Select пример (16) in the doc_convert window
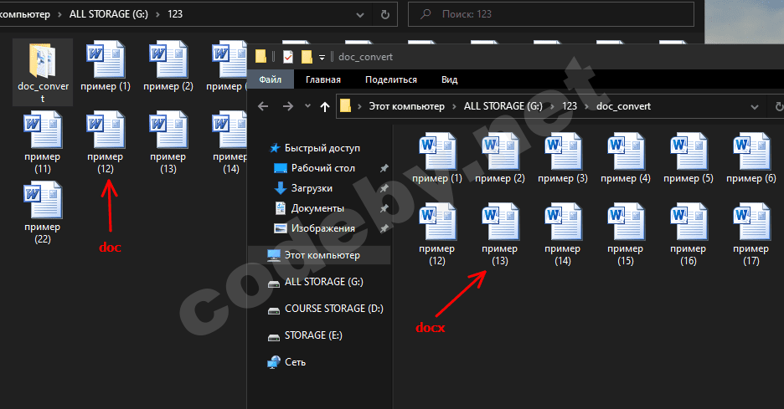Screen dimensions: 784x409 click(x=688, y=234)
